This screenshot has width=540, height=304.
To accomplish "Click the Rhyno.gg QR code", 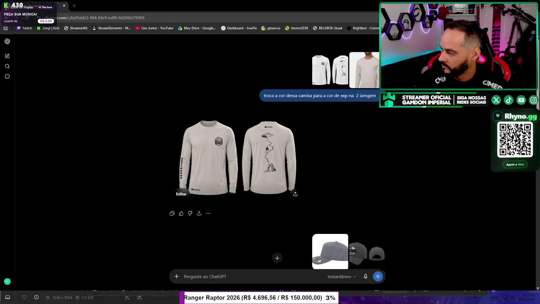I will 515,140.
